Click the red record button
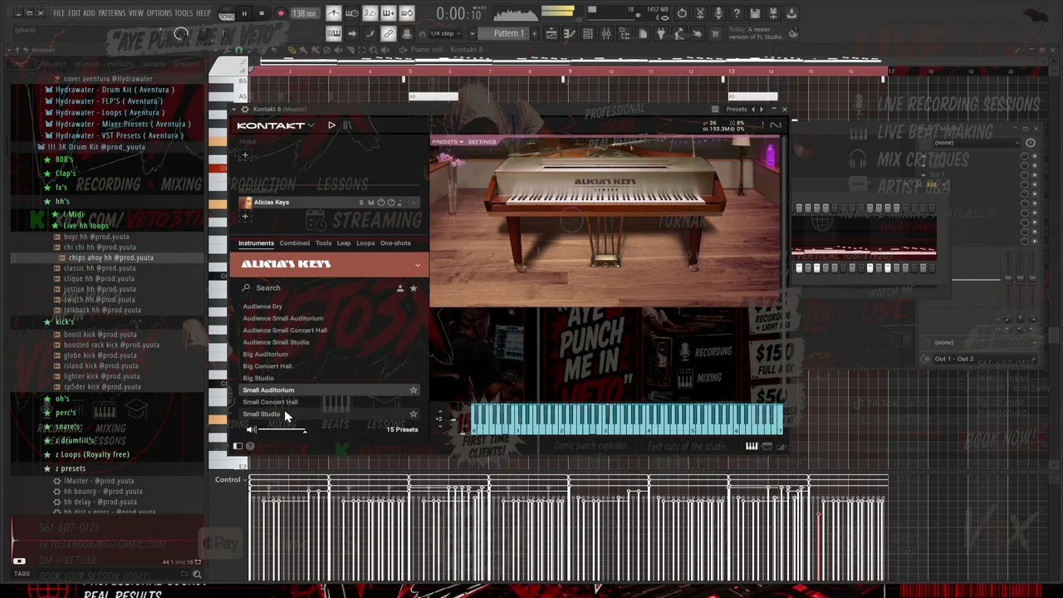 pyautogui.click(x=281, y=13)
